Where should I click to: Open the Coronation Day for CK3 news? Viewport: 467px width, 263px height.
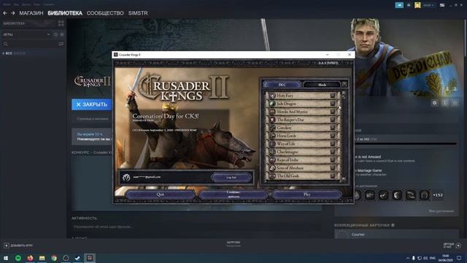click(166, 116)
